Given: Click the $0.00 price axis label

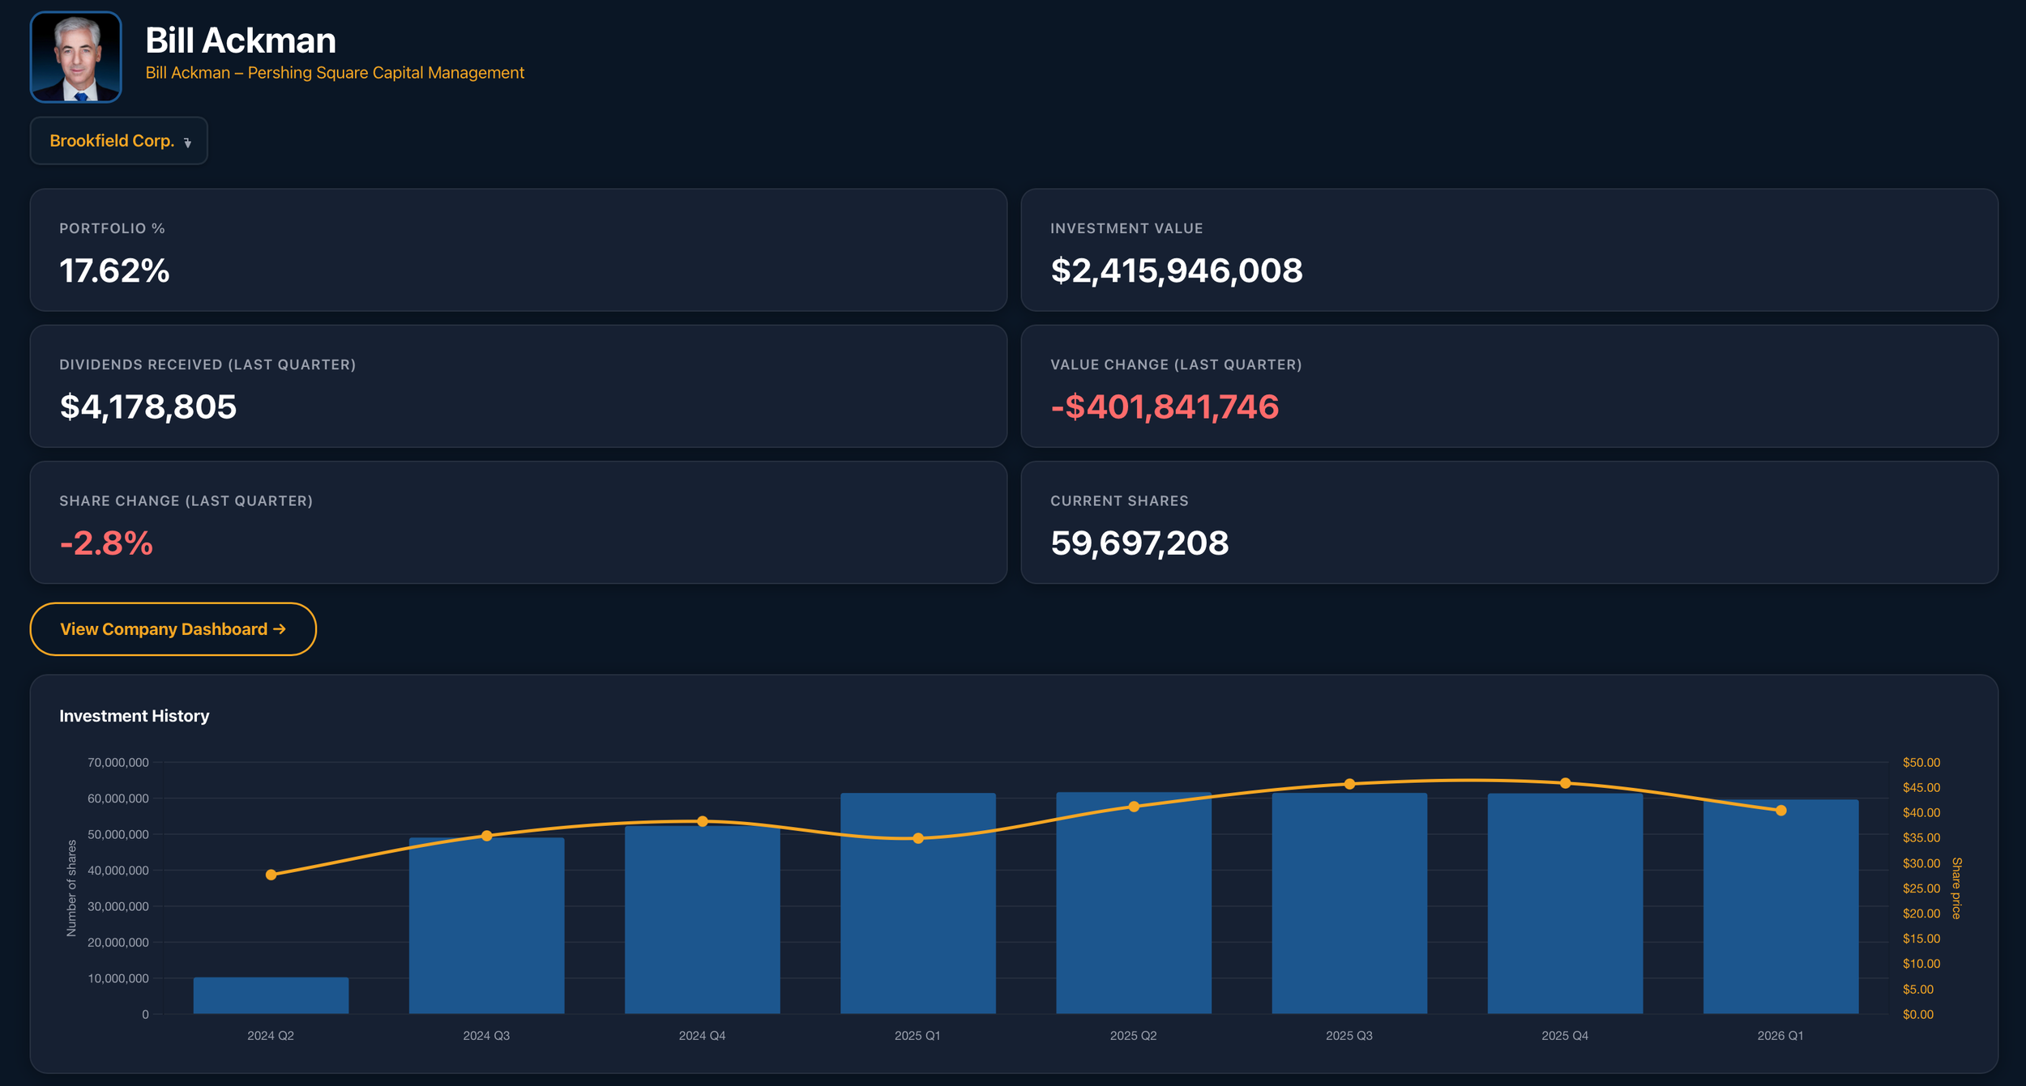Looking at the screenshot, I should (x=1918, y=1015).
